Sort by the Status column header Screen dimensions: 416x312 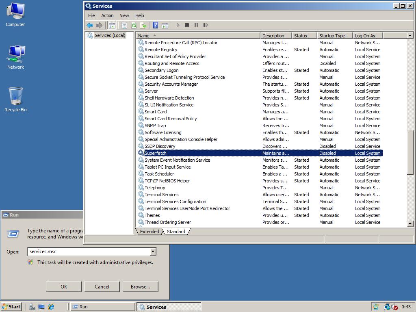pos(304,36)
